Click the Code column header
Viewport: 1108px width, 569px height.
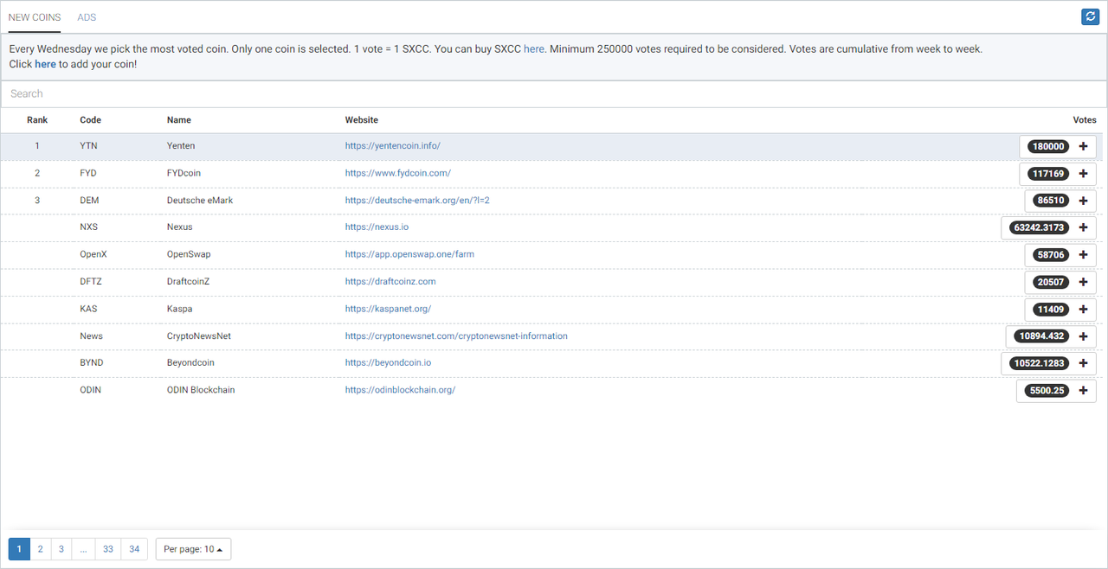90,120
